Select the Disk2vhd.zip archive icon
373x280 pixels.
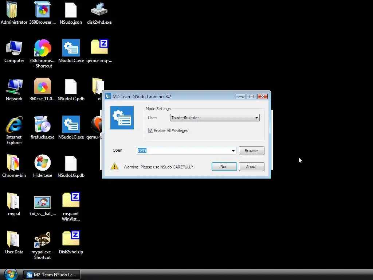click(71, 238)
